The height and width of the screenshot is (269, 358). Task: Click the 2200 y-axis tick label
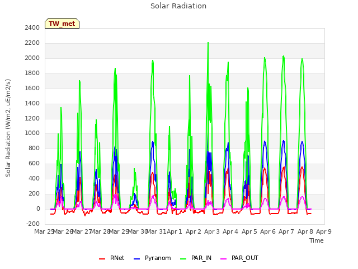(x=32, y=43)
